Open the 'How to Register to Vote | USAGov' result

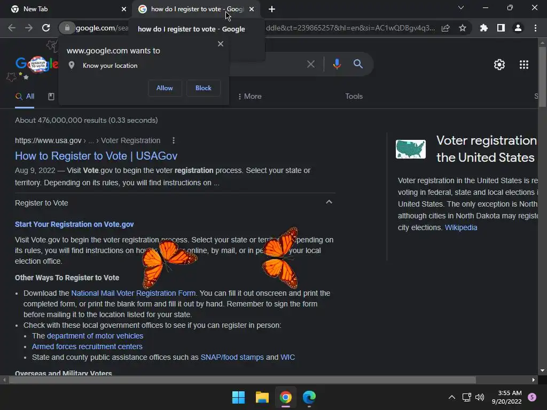pyautogui.click(x=96, y=156)
